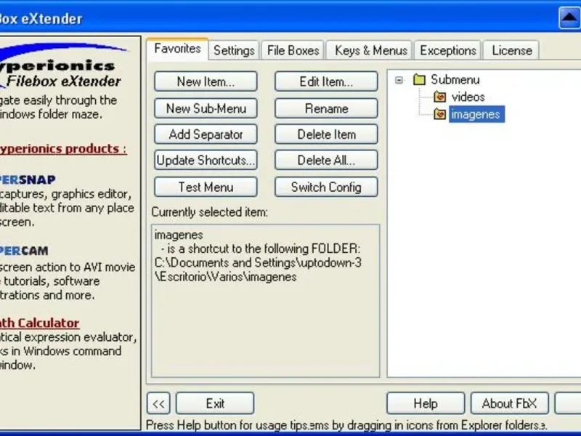Open the Favorites tab
581x436 pixels.
pyautogui.click(x=177, y=49)
